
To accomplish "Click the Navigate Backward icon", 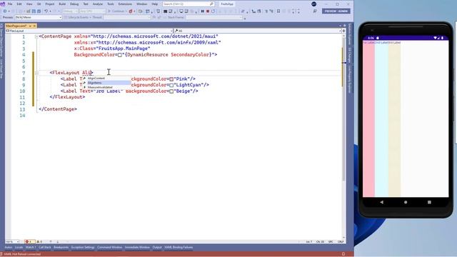I will (5, 11).
